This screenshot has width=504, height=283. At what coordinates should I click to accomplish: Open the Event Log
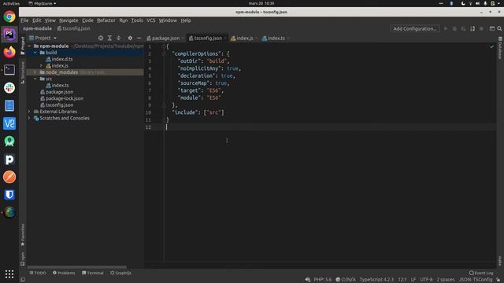pos(481,273)
